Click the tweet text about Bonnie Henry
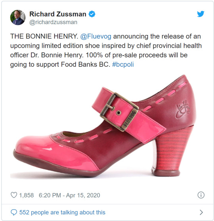This screenshot has width=214, height=221. click(106, 50)
